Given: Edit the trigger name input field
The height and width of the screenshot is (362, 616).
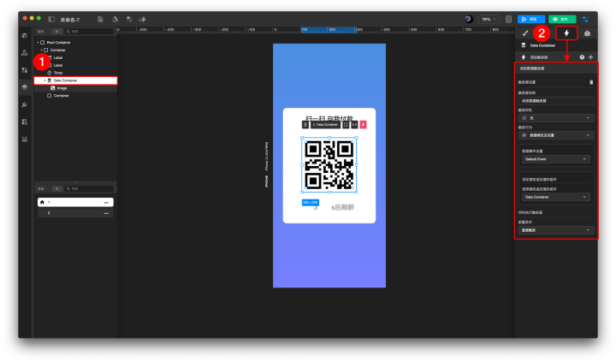Looking at the screenshot, I should click(556, 101).
